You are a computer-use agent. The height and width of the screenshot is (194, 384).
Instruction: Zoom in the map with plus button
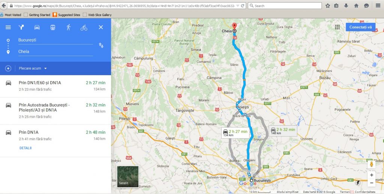[372, 175]
